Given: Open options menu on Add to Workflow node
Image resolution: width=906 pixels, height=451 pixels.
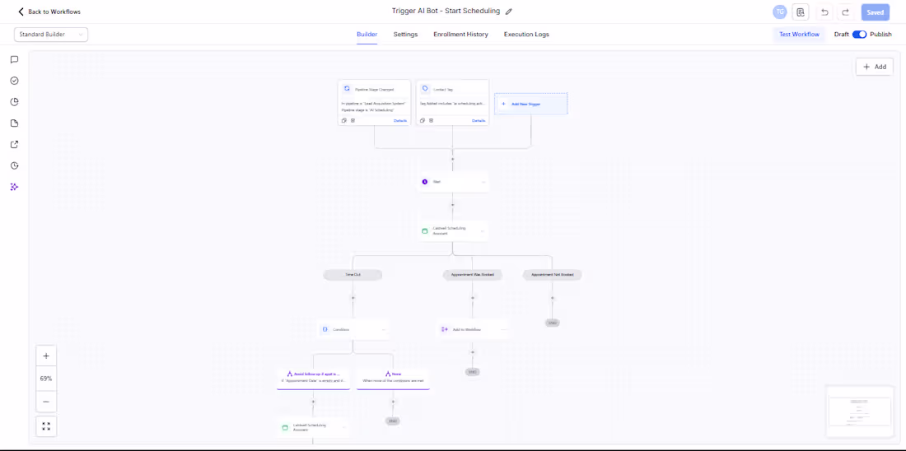Looking at the screenshot, I should [x=502, y=330].
